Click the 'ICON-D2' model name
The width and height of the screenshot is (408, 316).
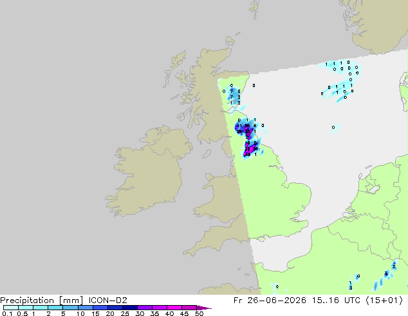[107, 301]
